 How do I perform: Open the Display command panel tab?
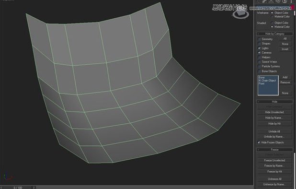pos(285,1)
